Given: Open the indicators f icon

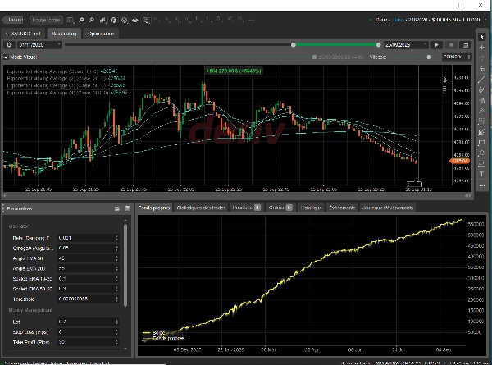Looking at the screenshot, I should [114, 20].
